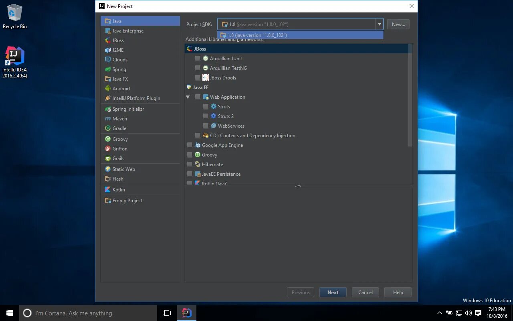Choose Java Enterprise in project list
This screenshot has height=321, width=513.
pos(140,30)
